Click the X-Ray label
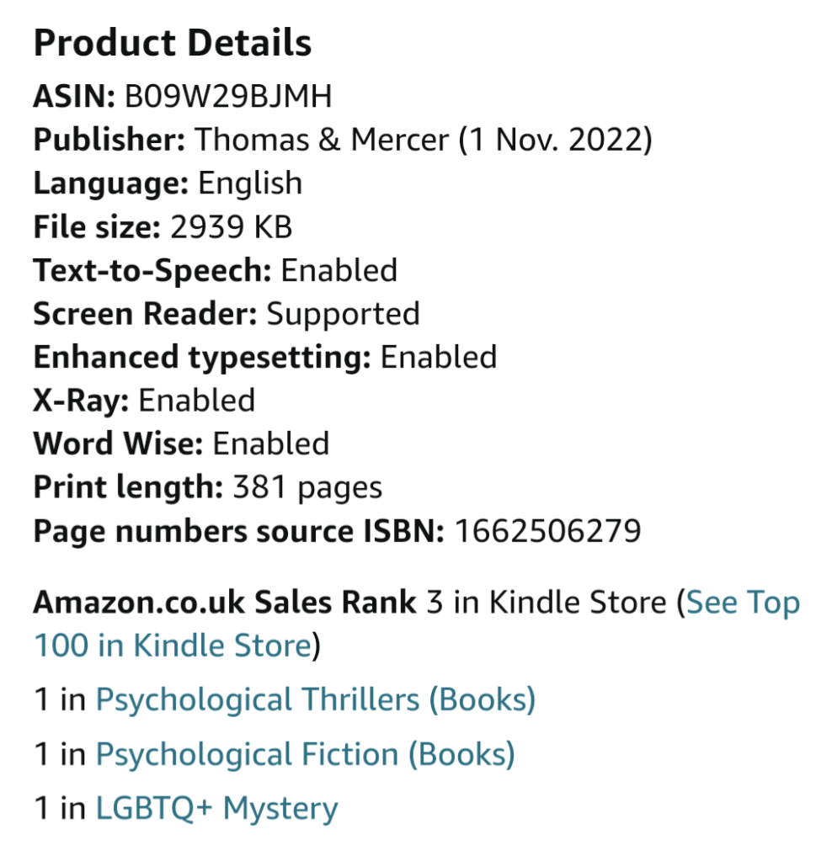Screen dimensions: 832x861 click(81, 401)
